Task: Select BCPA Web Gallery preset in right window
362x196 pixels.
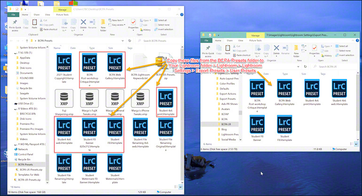Action: click(x=284, y=92)
